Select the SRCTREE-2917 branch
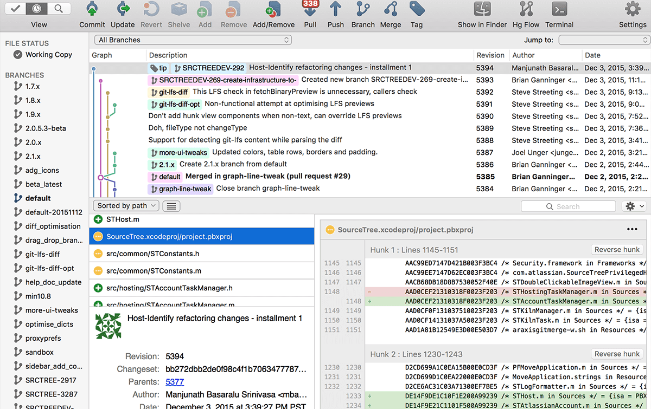Screen dimensions: 651x409 51,380
